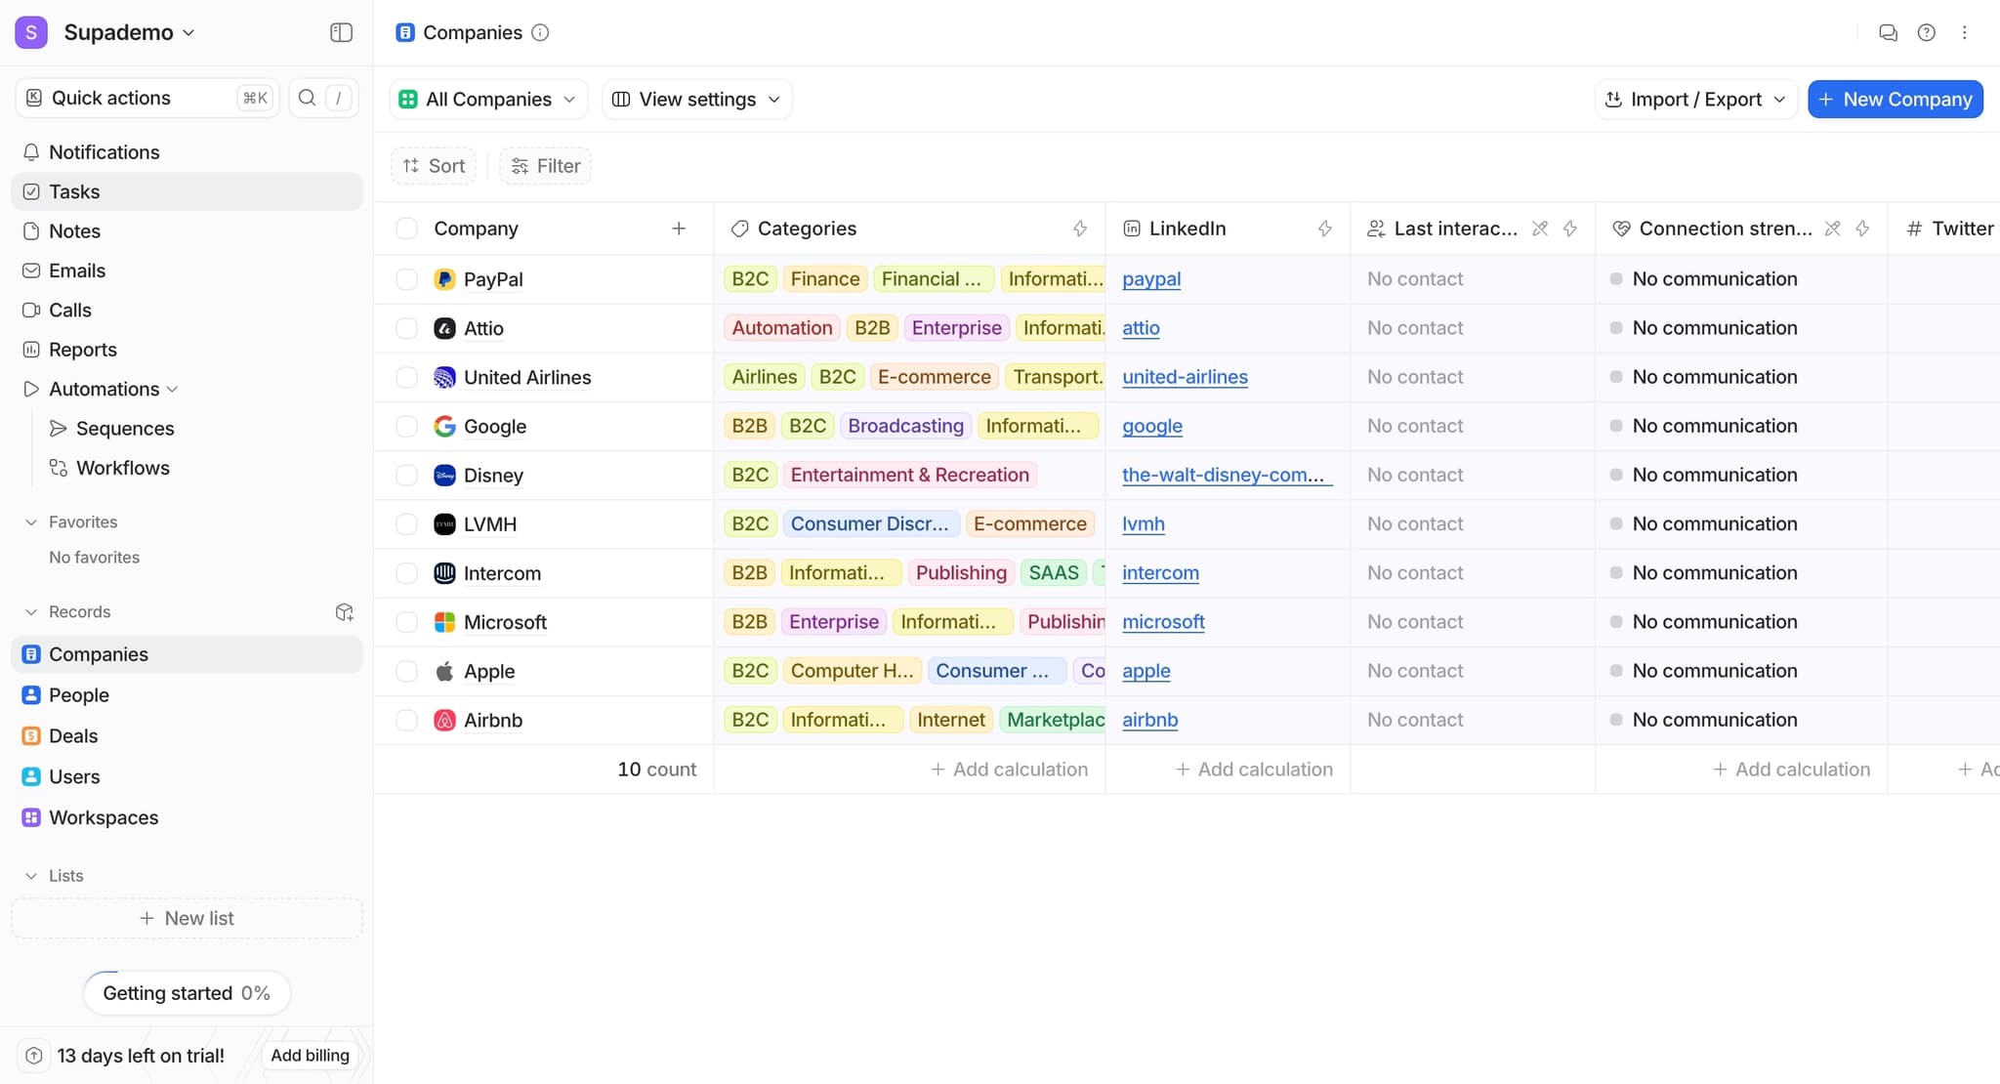The image size is (2000, 1084).
Task: Collapse the Automations section
Action: [172, 389]
